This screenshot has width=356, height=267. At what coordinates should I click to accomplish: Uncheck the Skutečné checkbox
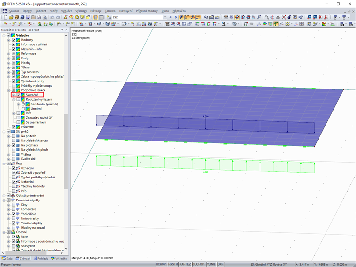[18, 95]
